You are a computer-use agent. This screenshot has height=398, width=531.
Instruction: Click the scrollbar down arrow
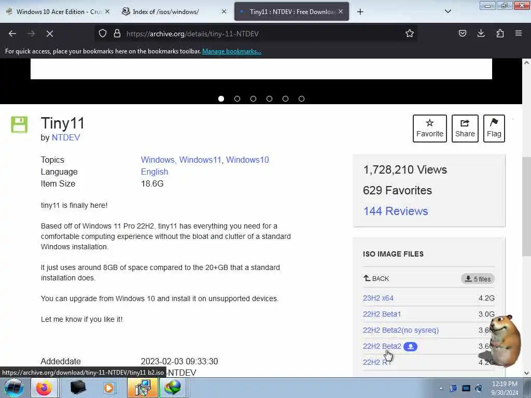(x=526, y=373)
